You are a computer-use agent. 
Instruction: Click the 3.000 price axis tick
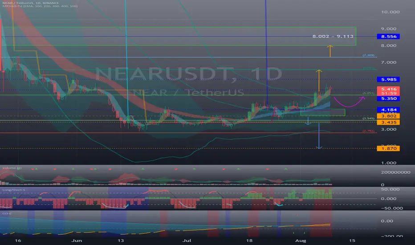click(x=389, y=129)
